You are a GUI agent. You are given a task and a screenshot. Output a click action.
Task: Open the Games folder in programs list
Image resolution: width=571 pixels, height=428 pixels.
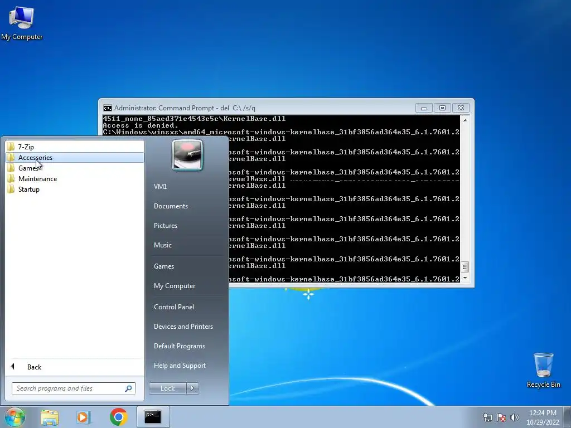(x=75, y=168)
